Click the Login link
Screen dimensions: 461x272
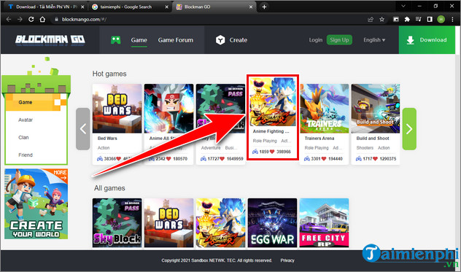315,40
